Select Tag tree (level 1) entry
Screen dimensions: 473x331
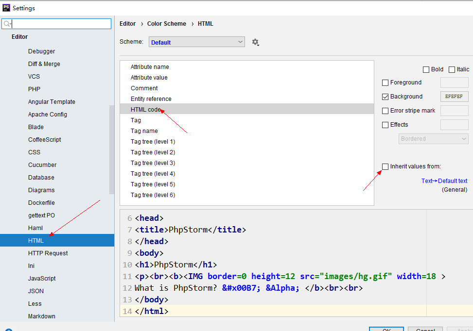[x=247, y=142]
